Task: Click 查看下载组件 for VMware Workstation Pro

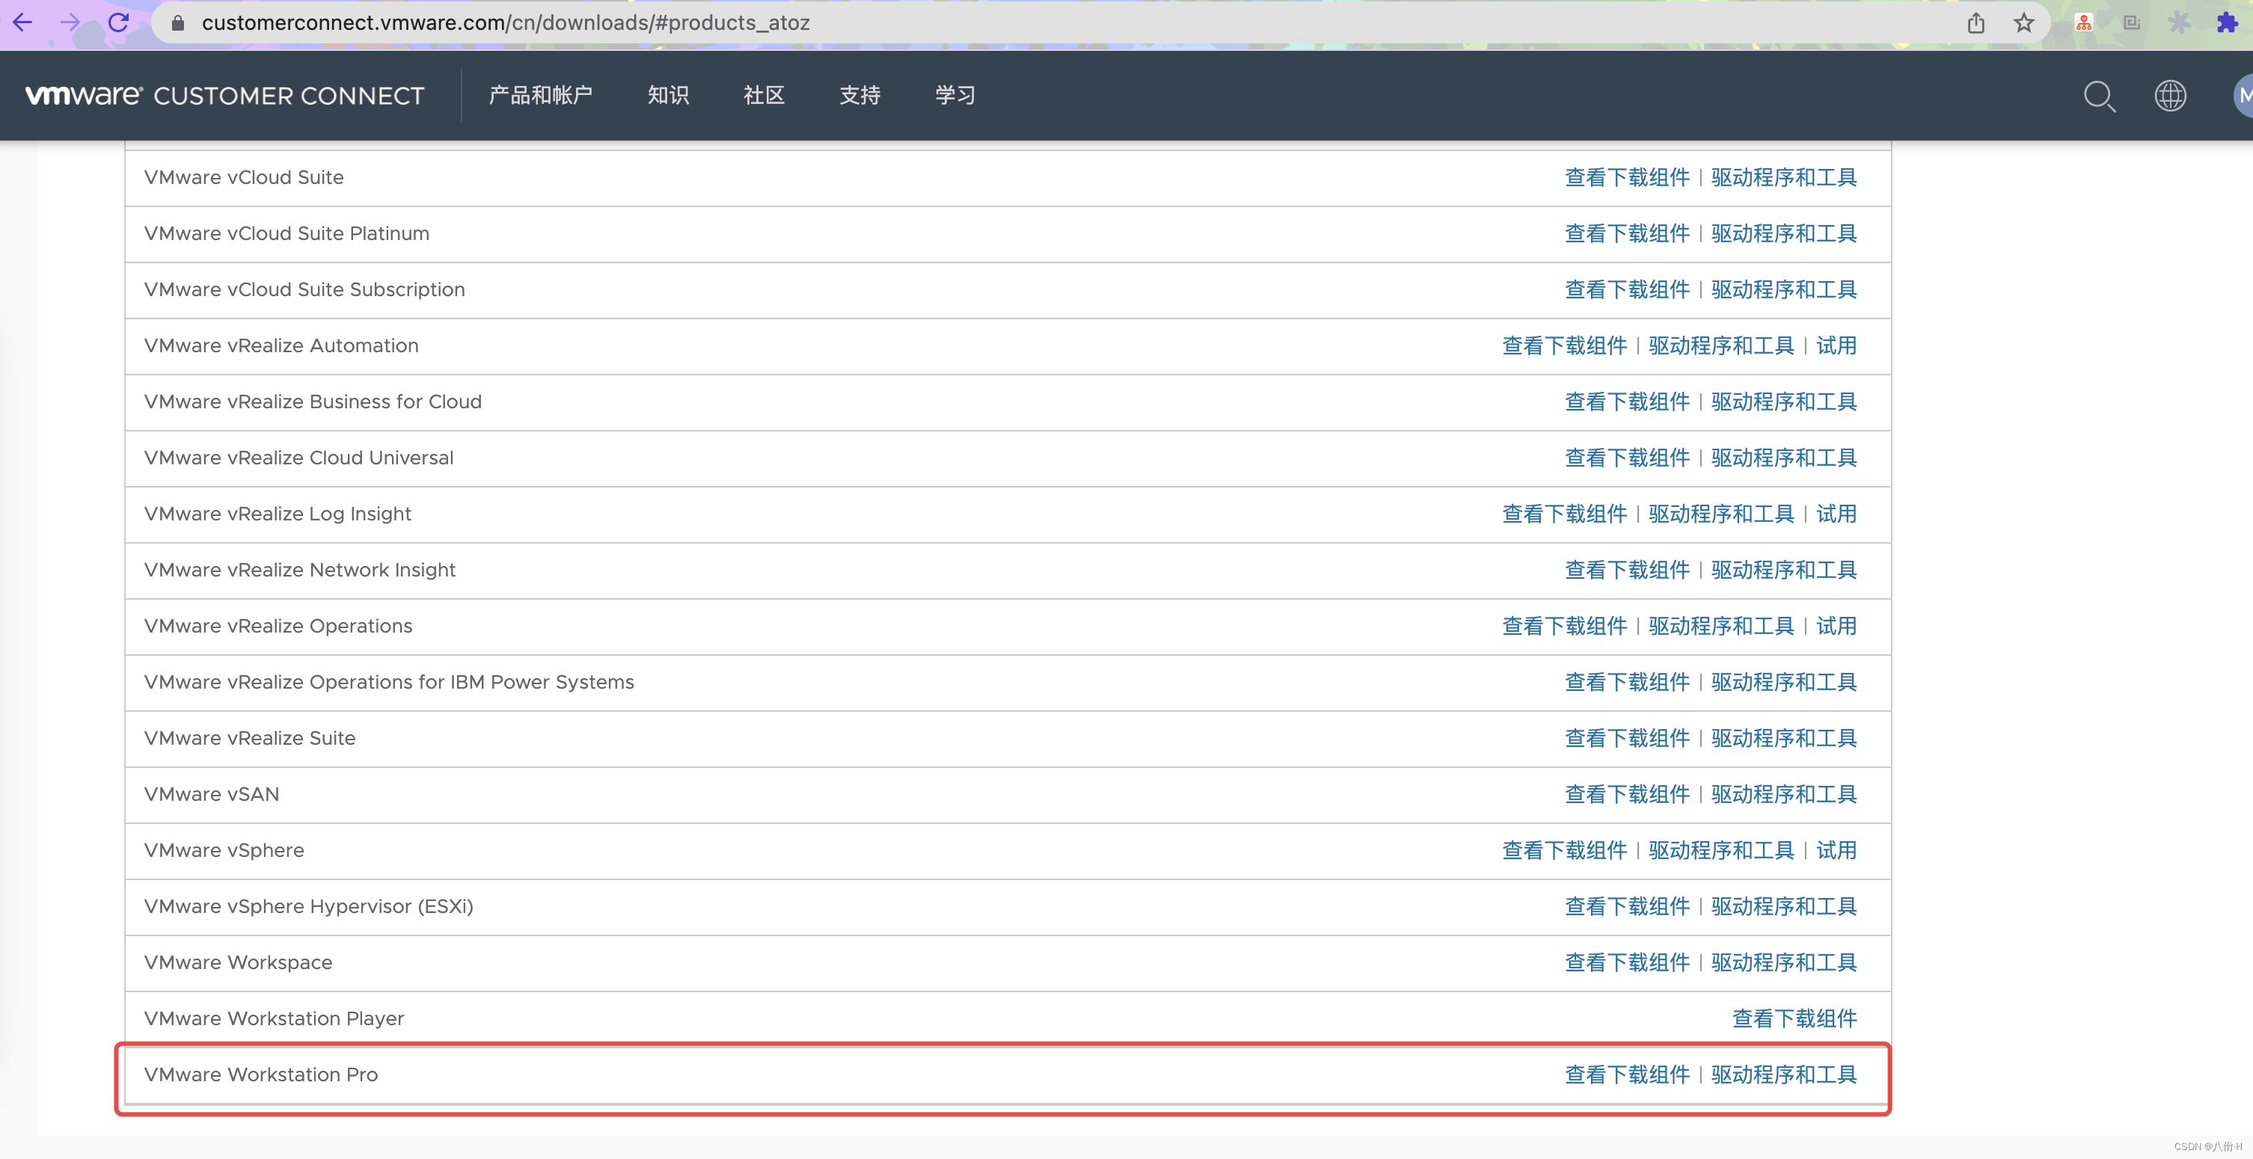Action: point(1627,1075)
